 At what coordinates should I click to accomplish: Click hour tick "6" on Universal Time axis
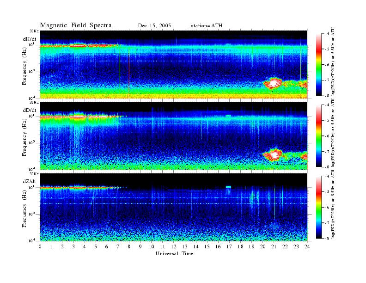tap(107, 247)
